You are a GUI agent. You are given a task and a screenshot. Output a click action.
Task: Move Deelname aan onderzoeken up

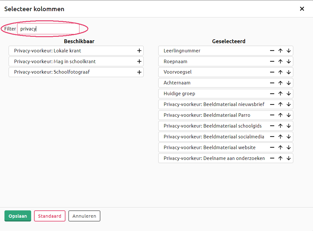(x=280, y=158)
